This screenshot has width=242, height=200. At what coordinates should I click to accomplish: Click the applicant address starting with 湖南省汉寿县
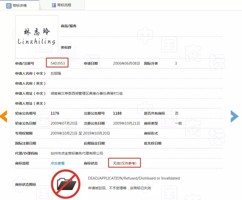click(86, 93)
